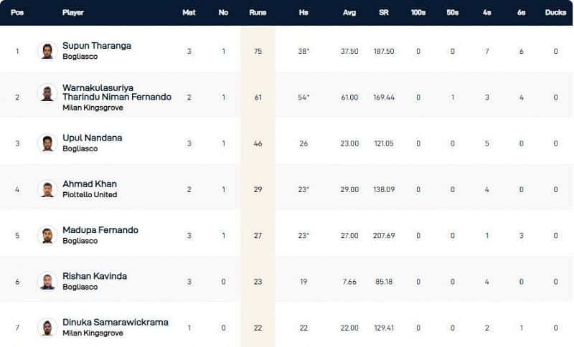Sort by SR column header
Viewport: 574px width, 347px height.
pos(384,13)
